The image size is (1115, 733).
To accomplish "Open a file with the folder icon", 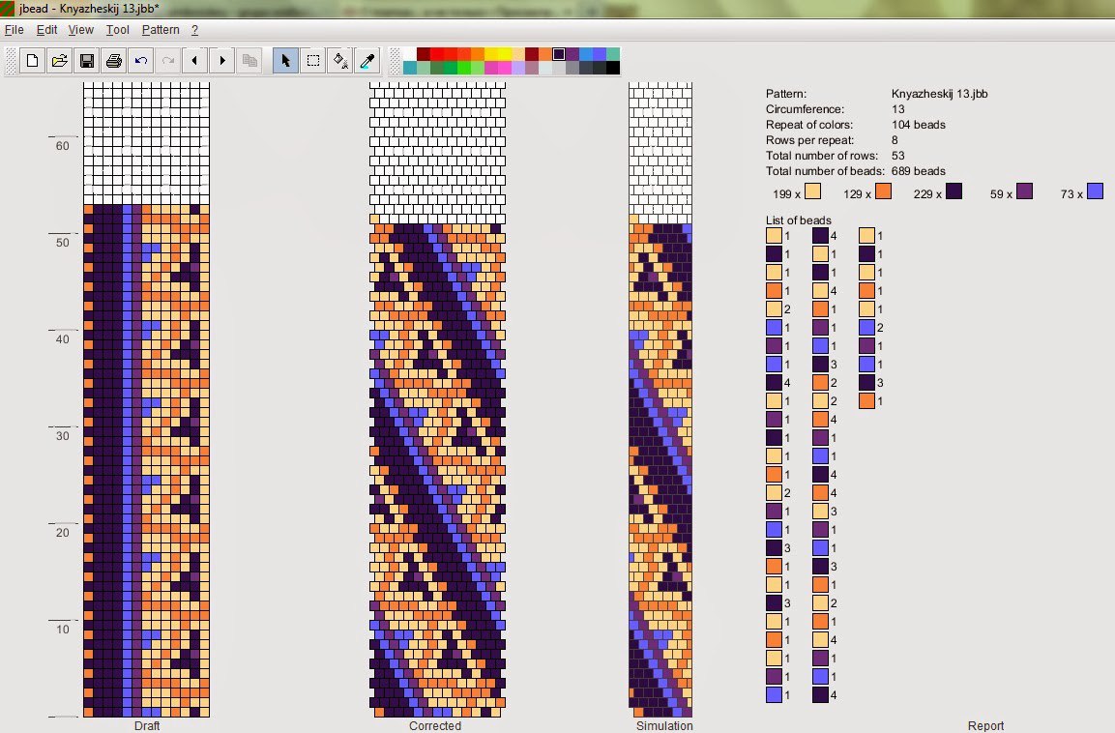I will [59, 61].
